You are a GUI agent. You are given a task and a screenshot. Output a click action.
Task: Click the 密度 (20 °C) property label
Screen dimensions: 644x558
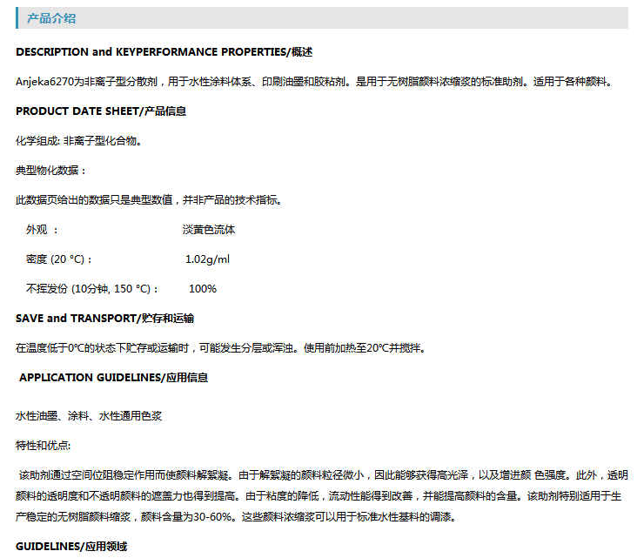(x=59, y=259)
